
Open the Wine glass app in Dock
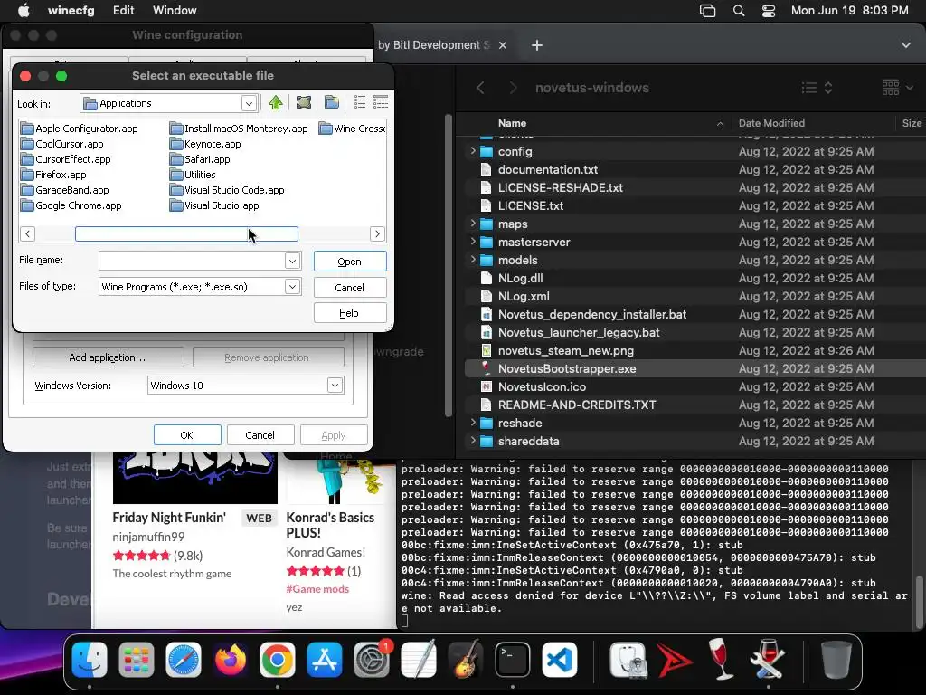pyautogui.click(x=721, y=659)
